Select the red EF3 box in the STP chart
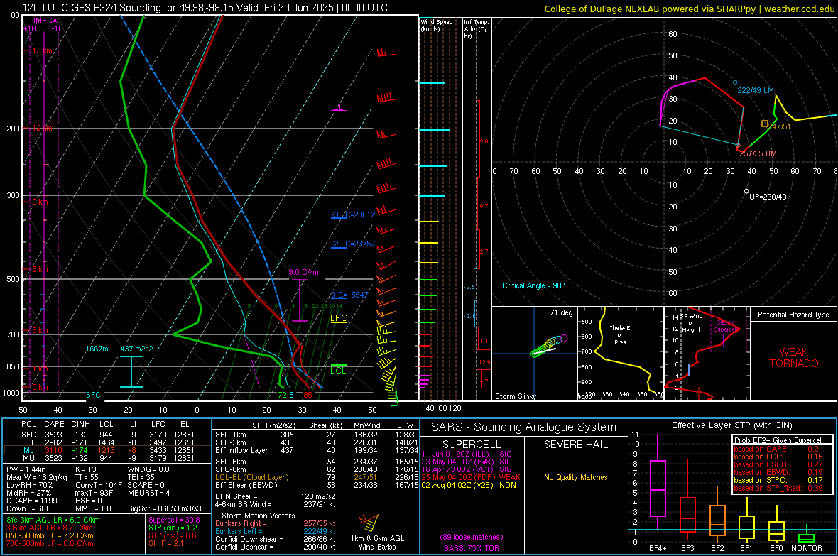The image size is (838, 556). click(x=687, y=514)
